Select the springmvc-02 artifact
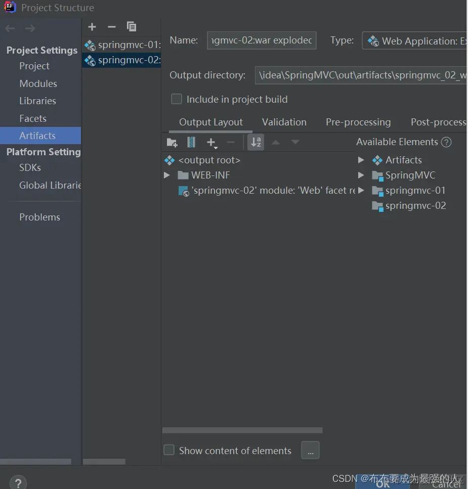The image size is (468, 489). [x=121, y=60]
